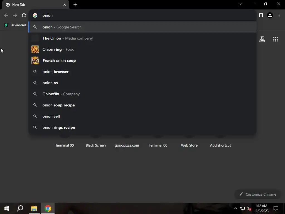The width and height of the screenshot is (285, 214).
Task: Open the tab search chevron
Action: 240,4
